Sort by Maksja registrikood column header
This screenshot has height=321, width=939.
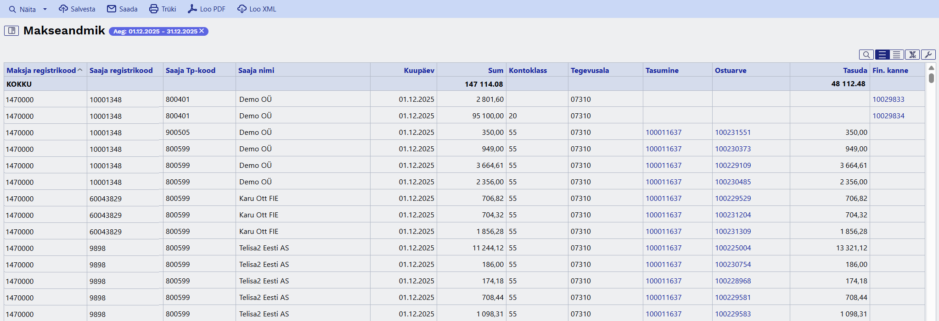41,70
